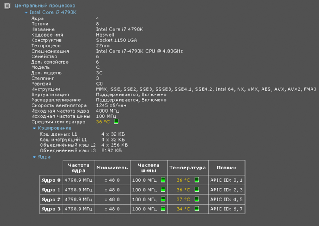319x226 pixels.
Task: Click the Intel Core i7 4790K heading
Action: coord(53,12)
